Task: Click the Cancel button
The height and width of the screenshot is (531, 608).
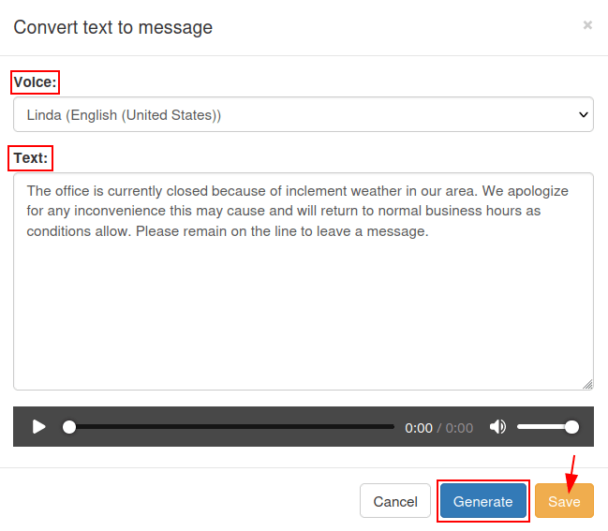Action: (394, 501)
